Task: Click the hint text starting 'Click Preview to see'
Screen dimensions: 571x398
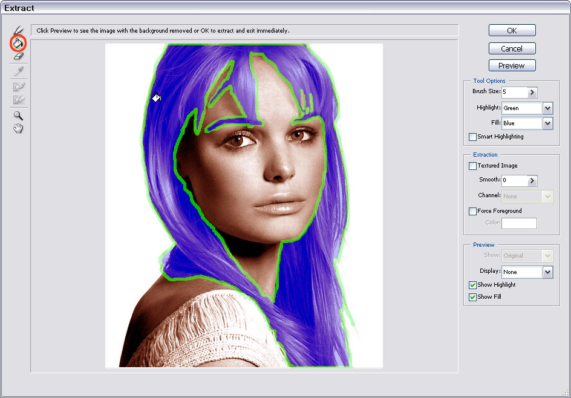Action: pos(163,31)
